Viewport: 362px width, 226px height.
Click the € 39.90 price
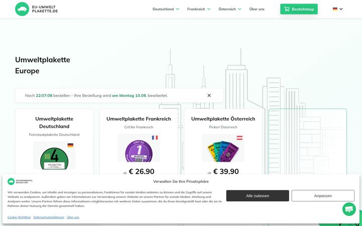pyautogui.click(x=226, y=171)
